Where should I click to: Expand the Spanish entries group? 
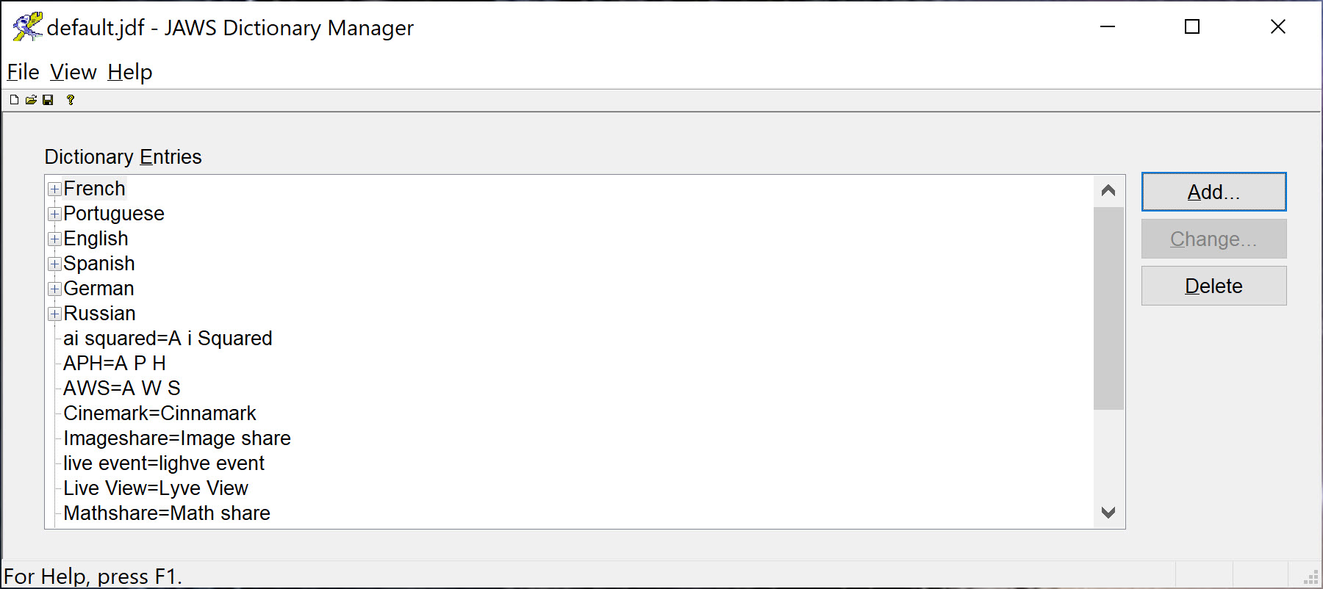(53, 264)
